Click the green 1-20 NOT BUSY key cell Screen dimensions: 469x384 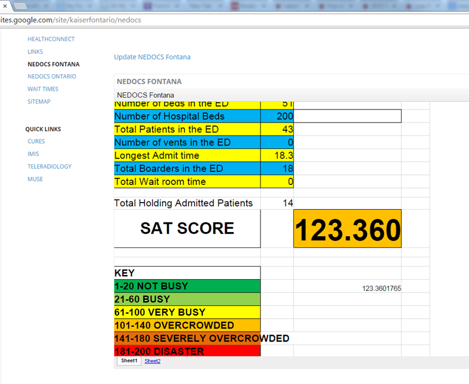coord(187,286)
